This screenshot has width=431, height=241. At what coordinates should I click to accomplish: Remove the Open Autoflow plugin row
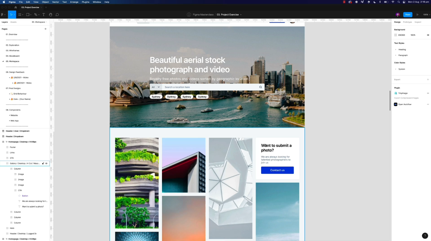(x=428, y=104)
